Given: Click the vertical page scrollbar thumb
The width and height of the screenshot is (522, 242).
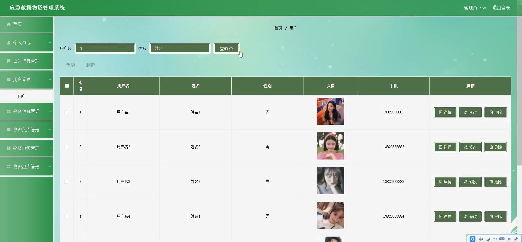Looking at the screenshot, I should tap(519, 91).
